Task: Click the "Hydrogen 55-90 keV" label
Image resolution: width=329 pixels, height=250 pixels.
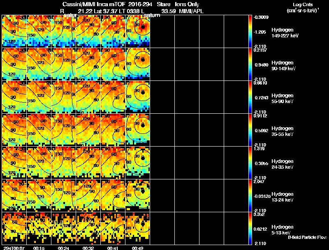Action: 283,99
